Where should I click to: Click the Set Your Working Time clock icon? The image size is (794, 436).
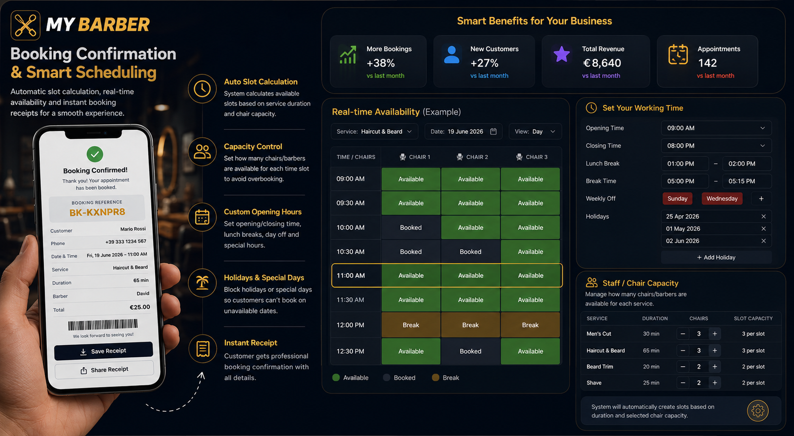pyautogui.click(x=591, y=108)
